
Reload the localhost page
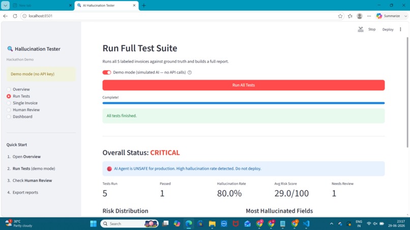(15, 16)
